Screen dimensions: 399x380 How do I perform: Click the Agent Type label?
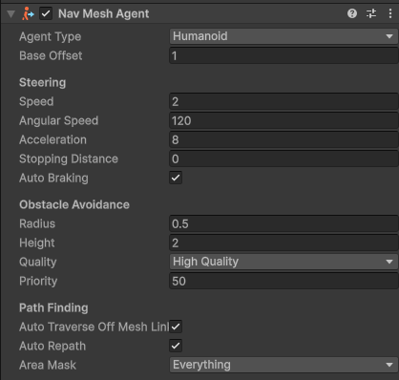[x=51, y=37]
